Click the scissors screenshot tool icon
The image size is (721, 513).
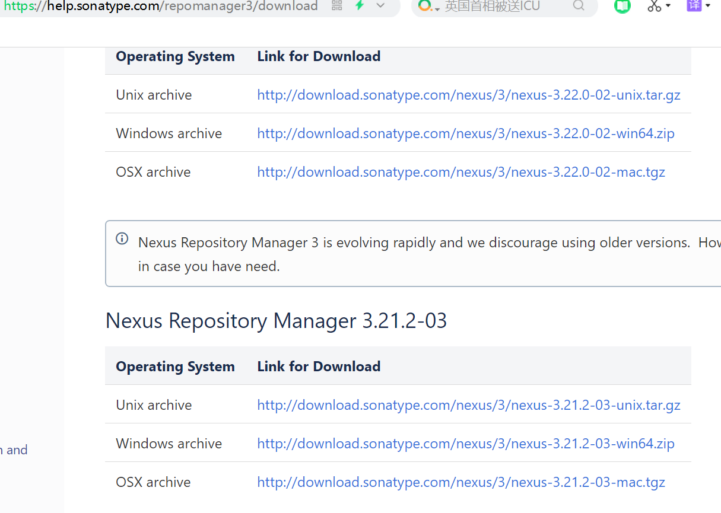click(x=654, y=6)
